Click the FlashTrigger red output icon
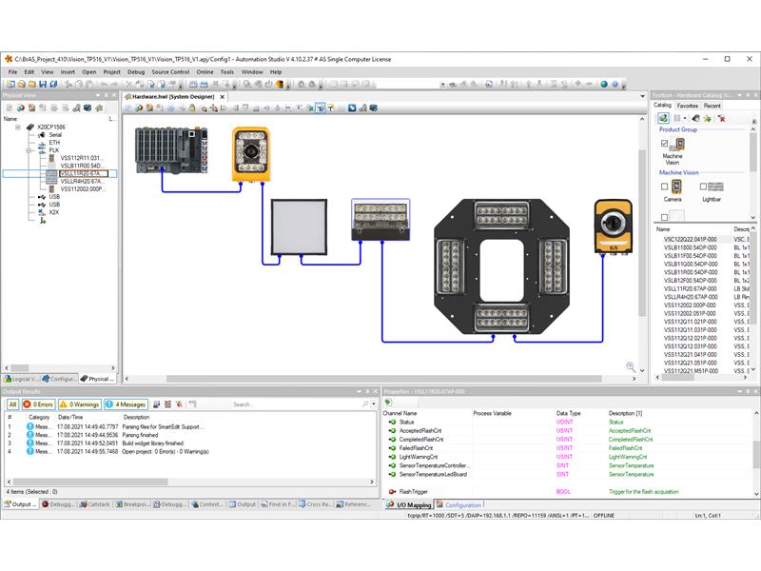 click(x=392, y=491)
